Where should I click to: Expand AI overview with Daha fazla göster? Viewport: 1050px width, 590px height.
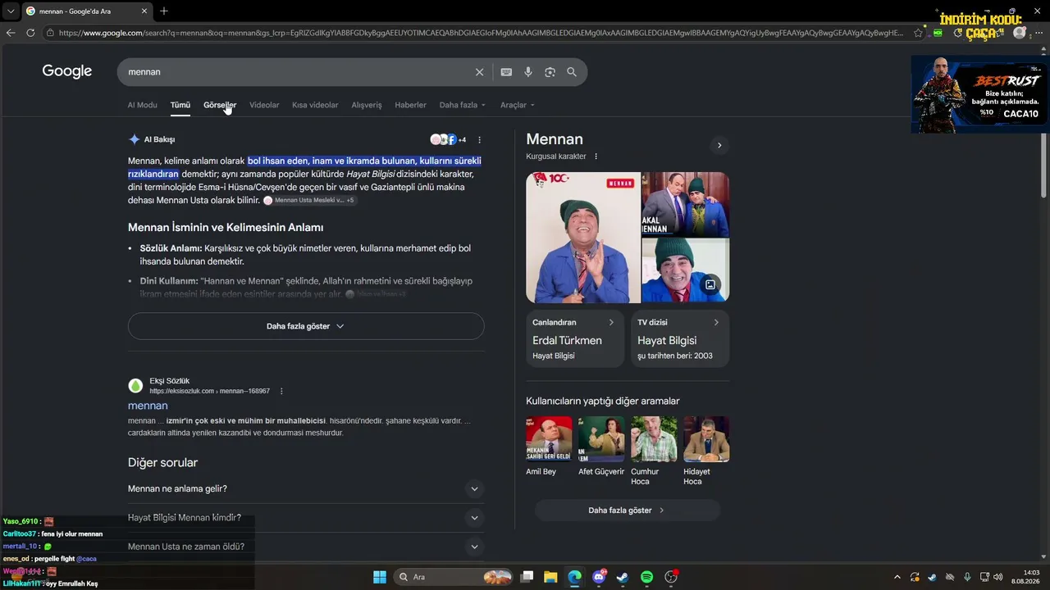pos(306,326)
